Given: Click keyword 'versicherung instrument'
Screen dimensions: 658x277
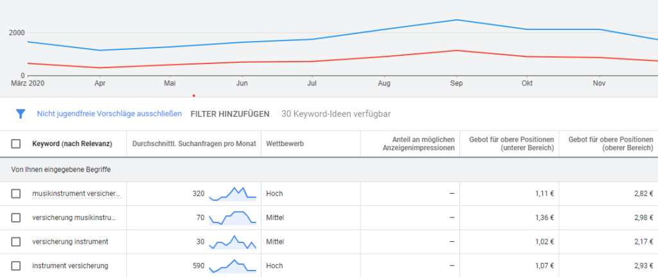Looking at the screenshot, I should coord(70,242).
